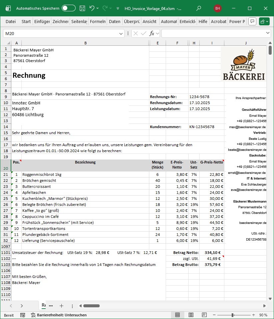Switch to Page Break Preview icon
Viewport: 274px width, 319px height.
[204, 315]
